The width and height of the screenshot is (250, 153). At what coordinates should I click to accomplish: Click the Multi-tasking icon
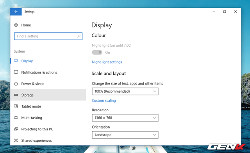[16, 118]
